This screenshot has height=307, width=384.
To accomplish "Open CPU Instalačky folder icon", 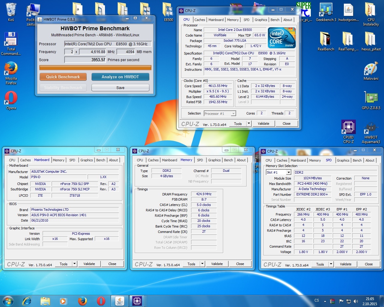I will click(x=371, y=14).
